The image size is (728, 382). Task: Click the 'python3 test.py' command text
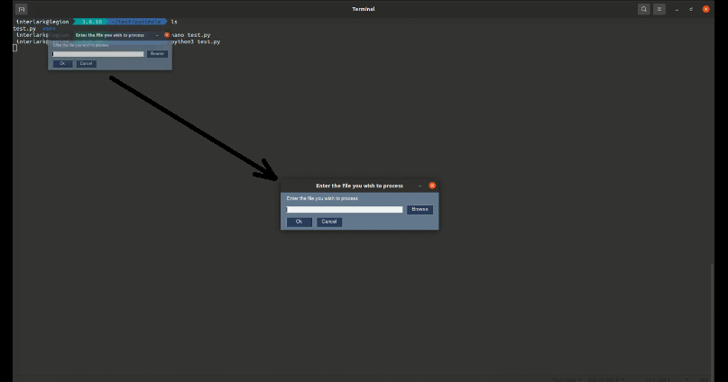(196, 41)
